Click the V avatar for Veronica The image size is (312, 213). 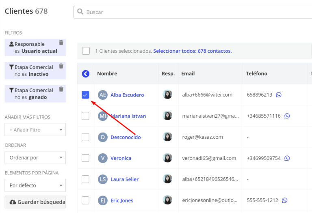[103, 158]
